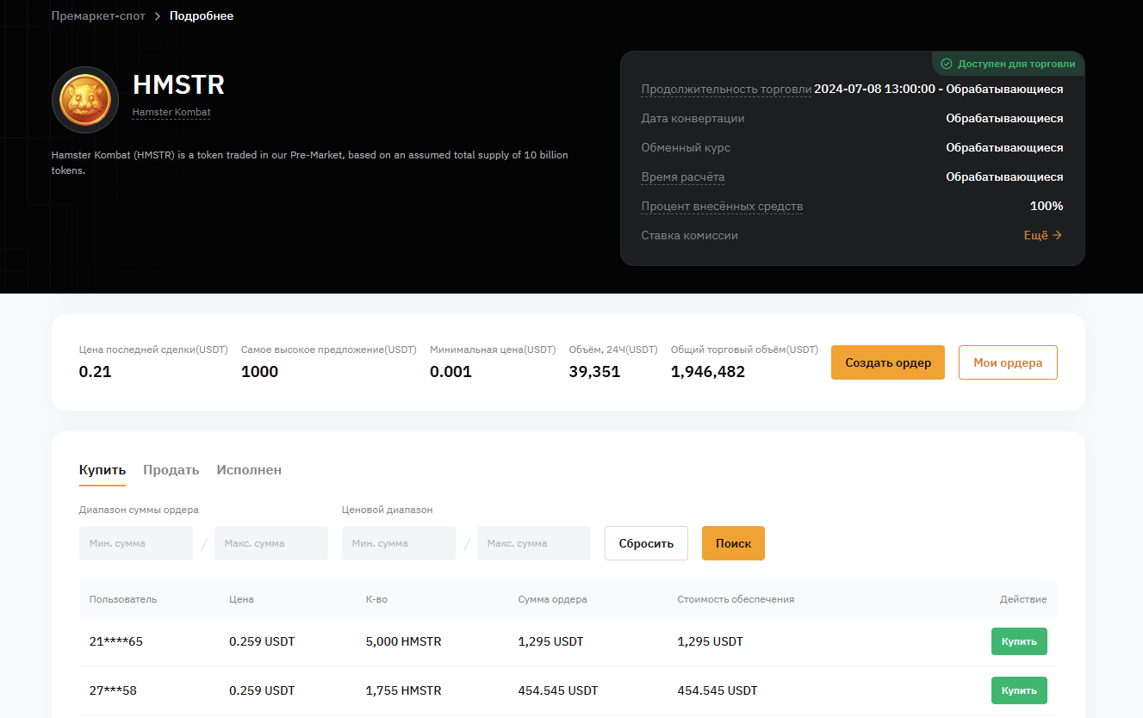Viewport: 1143px width, 718px height.
Task: Click the 100% deposit percentage value
Action: (x=1047, y=207)
